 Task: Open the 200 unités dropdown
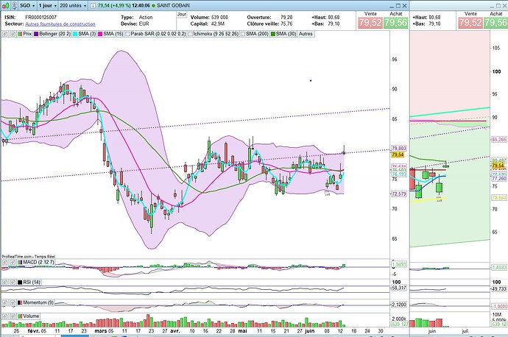73,5
